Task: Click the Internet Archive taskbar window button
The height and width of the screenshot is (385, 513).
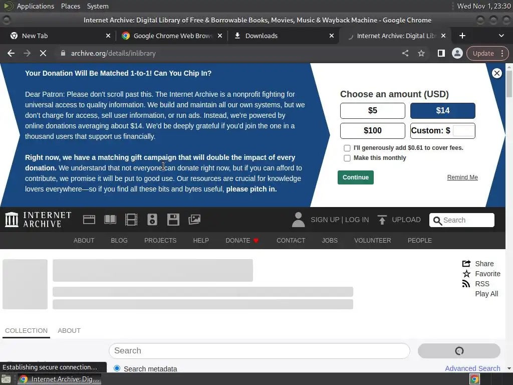Action: (59, 379)
